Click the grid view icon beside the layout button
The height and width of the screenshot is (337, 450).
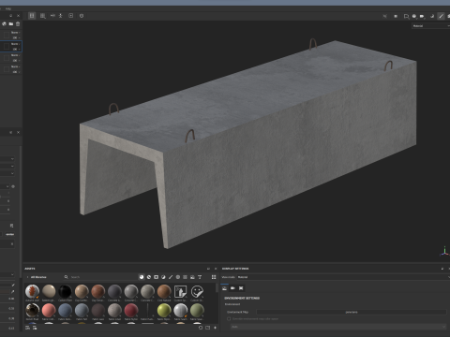(43, 16)
